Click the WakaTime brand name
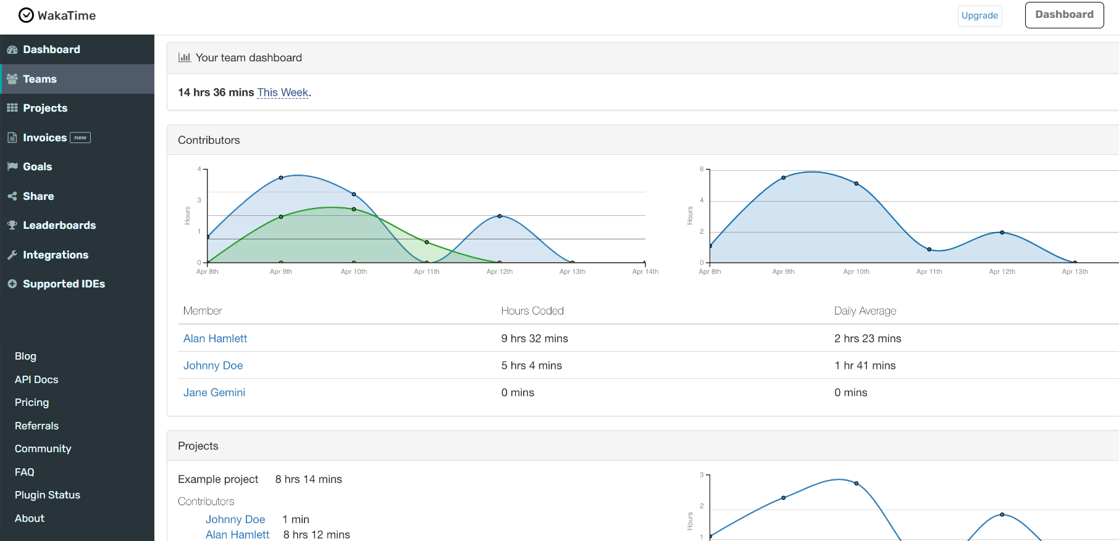Screen dimensions: 1119x541 (67, 15)
